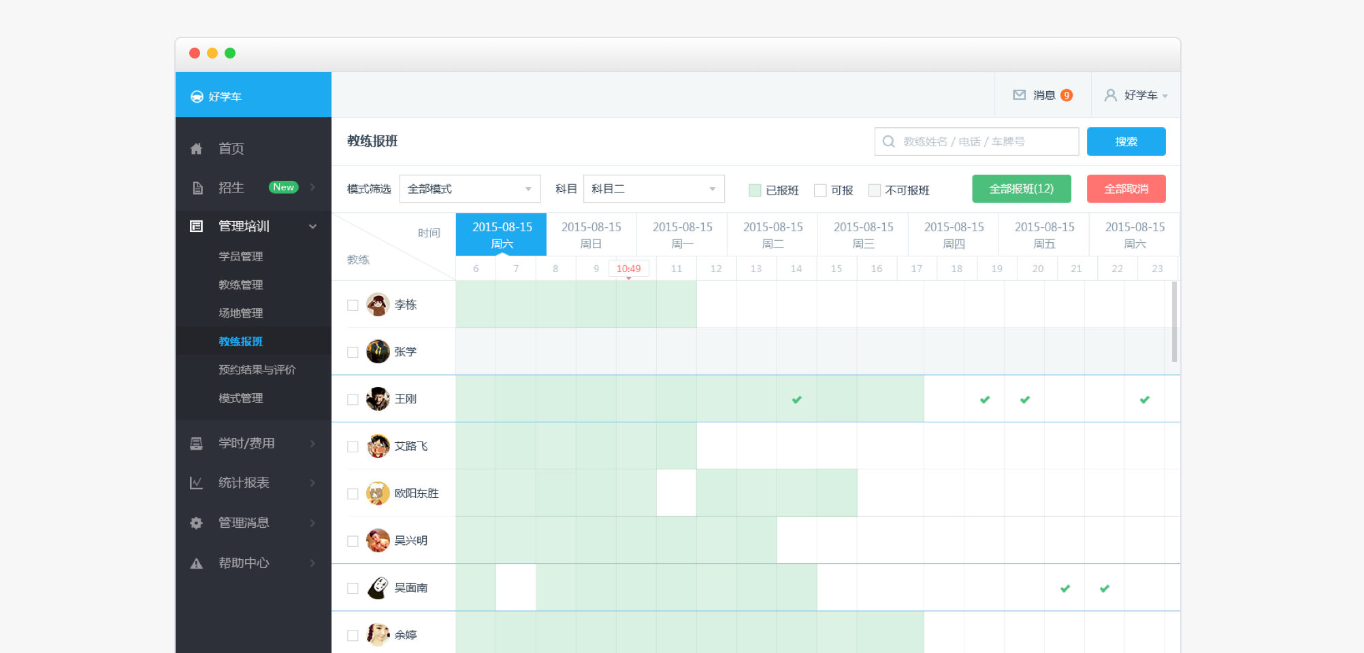Switch to the 周日 date column tab
Image resolution: width=1364 pixels, height=653 pixels.
pyautogui.click(x=591, y=235)
